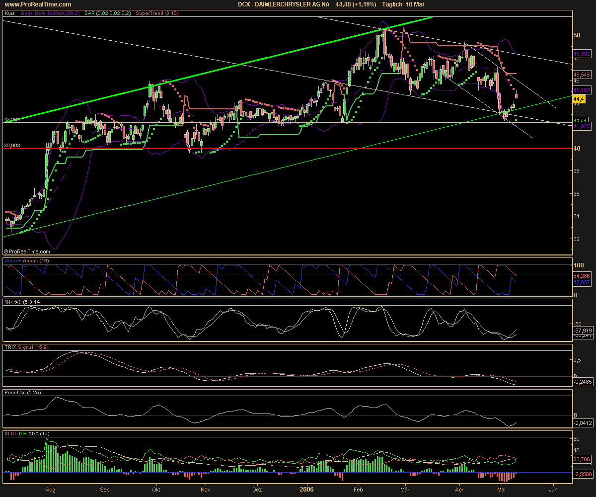Click the 46,545 SuperTrend value tag
This screenshot has width=596, height=497.
tap(582, 74)
